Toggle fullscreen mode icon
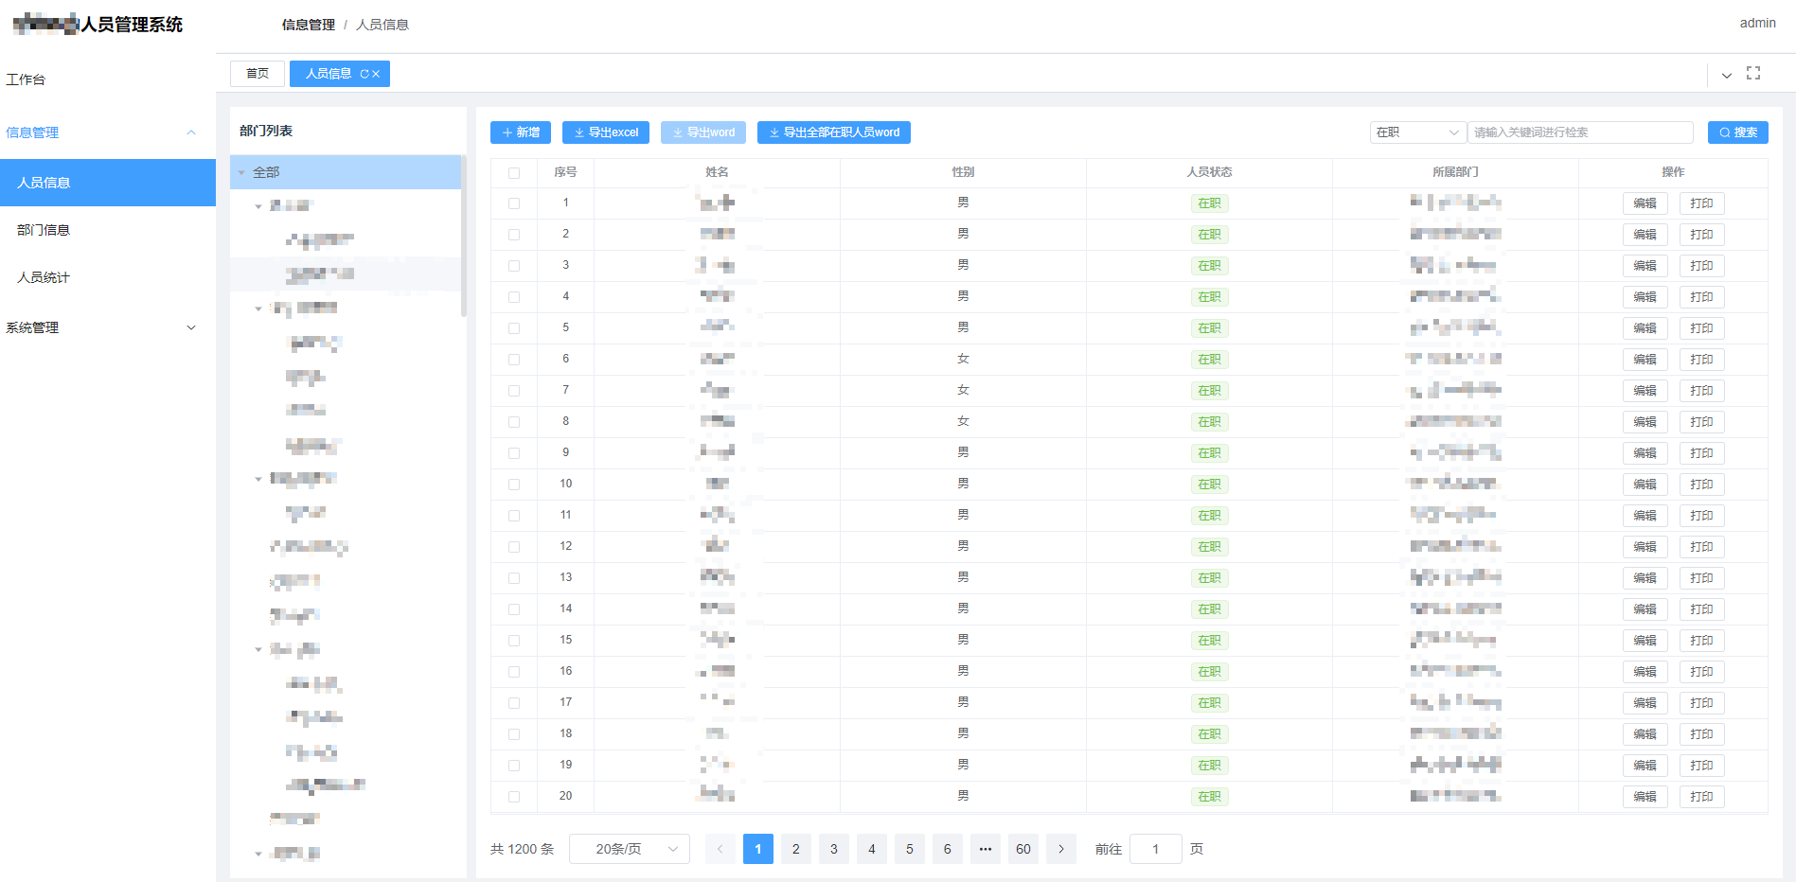Viewport: 1796px width, 882px height. (1753, 73)
